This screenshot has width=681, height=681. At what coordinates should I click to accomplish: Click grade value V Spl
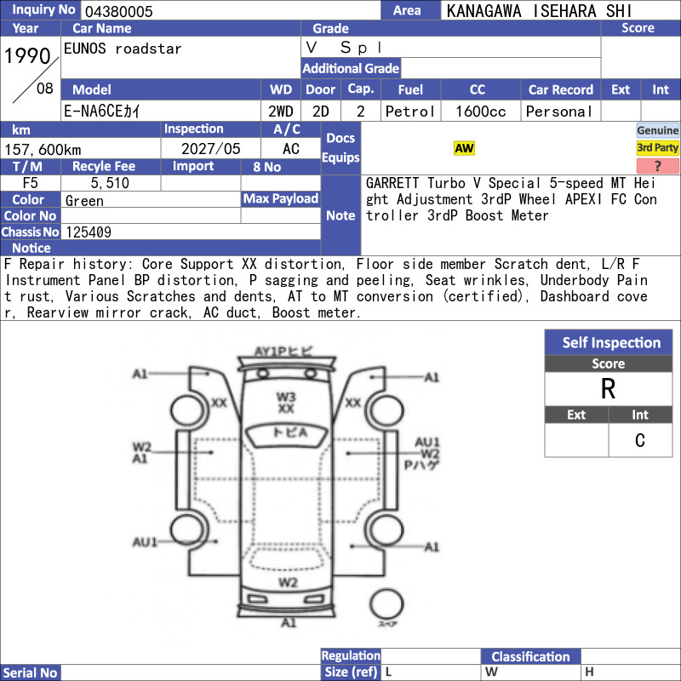click(x=344, y=48)
